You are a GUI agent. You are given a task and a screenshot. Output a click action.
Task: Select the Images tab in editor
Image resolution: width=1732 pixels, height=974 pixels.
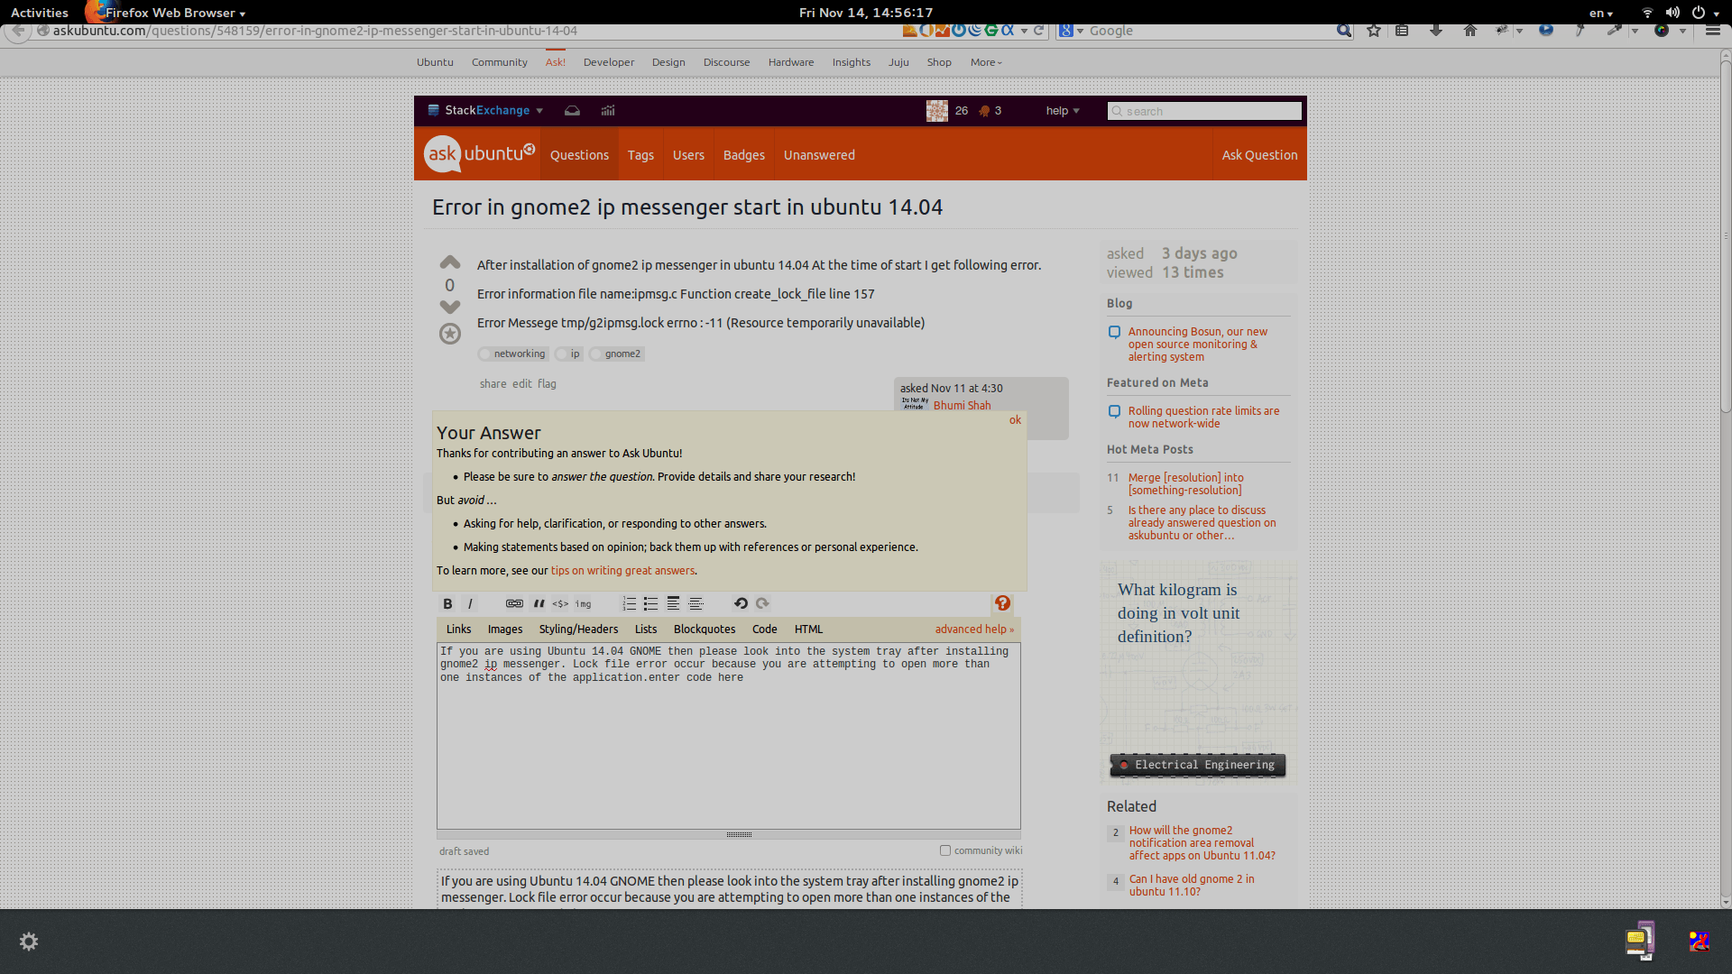(505, 629)
